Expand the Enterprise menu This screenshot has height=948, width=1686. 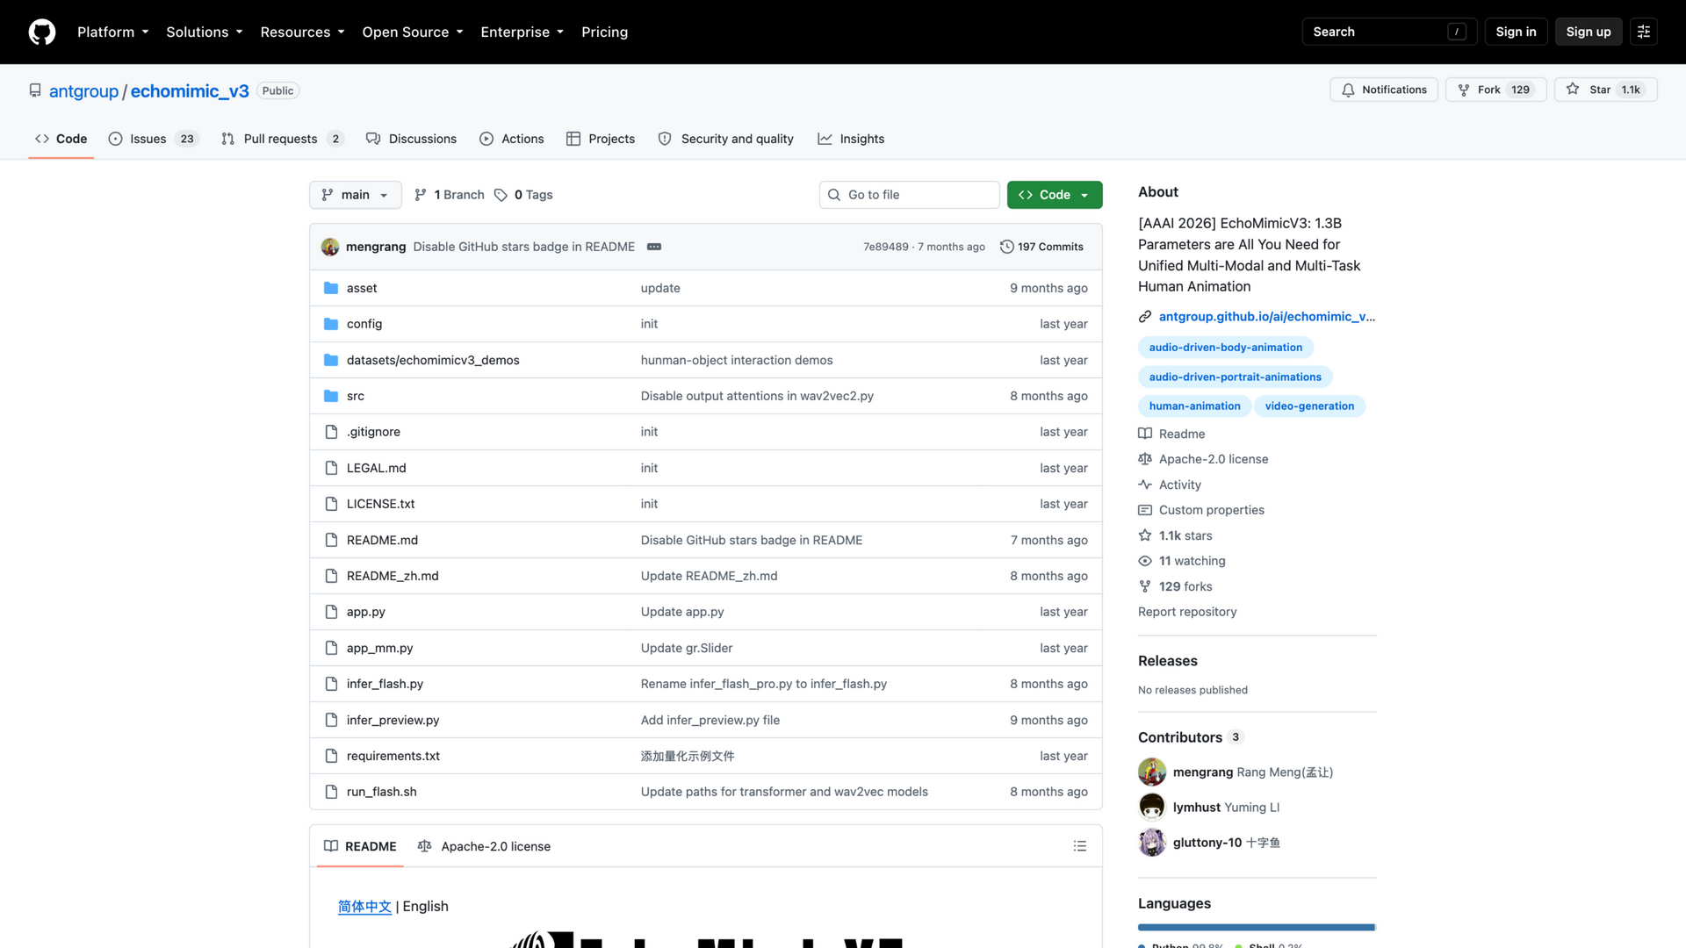pyautogui.click(x=522, y=32)
